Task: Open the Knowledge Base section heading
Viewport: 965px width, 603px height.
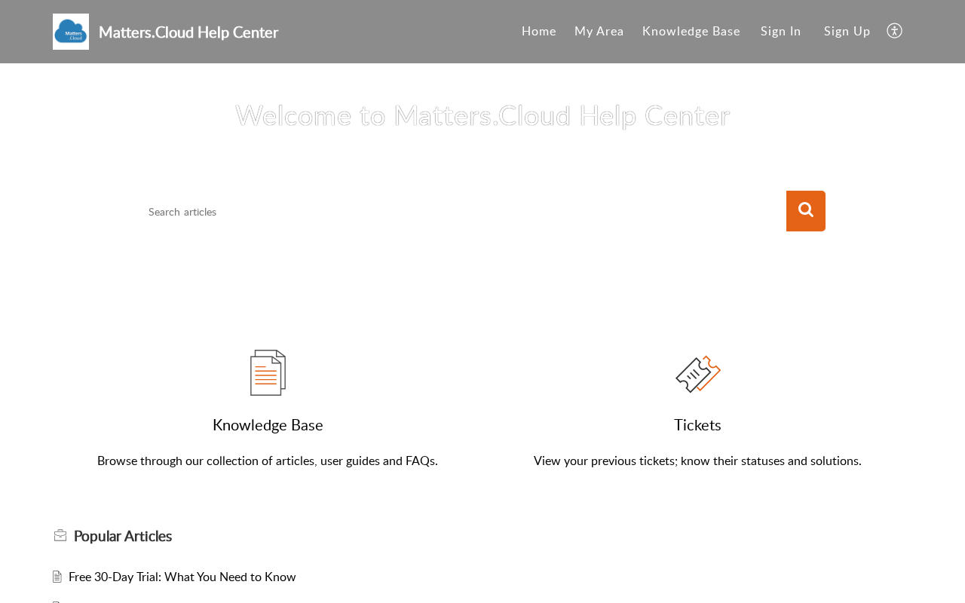Action: pyautogui.click(x=268, y=425)
